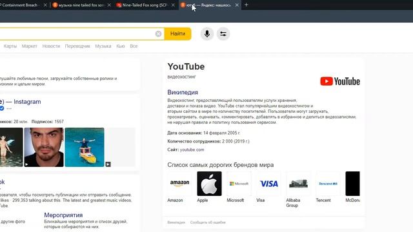Screen dimensions: 413x232
Task: Close the Nine-Tailed Fox song tab
Action: coord(173,5)
